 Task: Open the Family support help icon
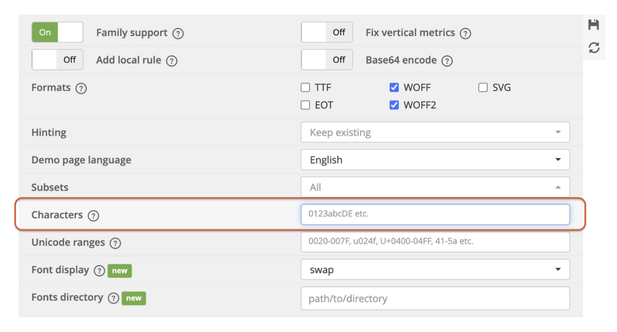[178, 33]
